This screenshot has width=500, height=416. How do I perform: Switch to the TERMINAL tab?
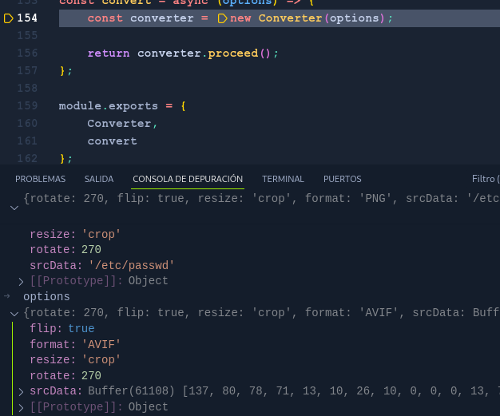click(x=283, y=179)
